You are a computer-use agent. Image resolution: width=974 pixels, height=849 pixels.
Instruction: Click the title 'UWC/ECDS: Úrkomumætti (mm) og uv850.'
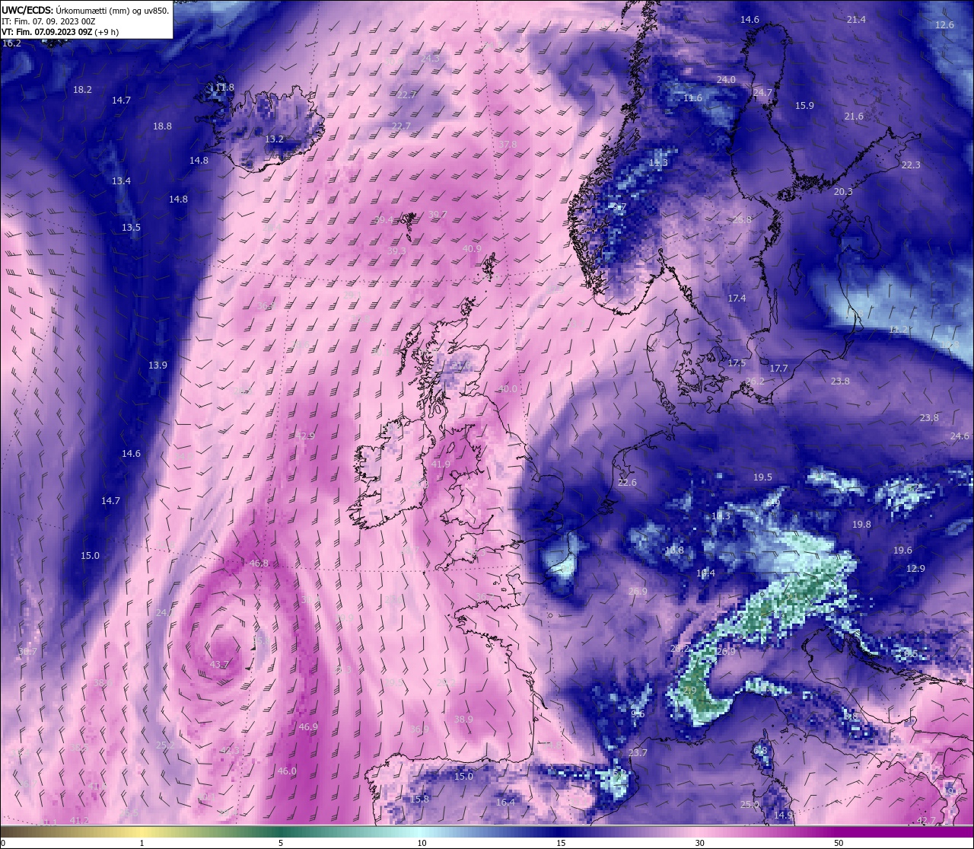pyautogui.click(x=85, y=10)
